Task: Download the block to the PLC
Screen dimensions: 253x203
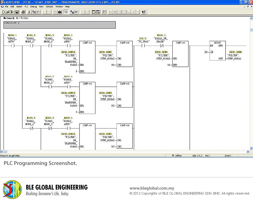Action: click(60, 12)
